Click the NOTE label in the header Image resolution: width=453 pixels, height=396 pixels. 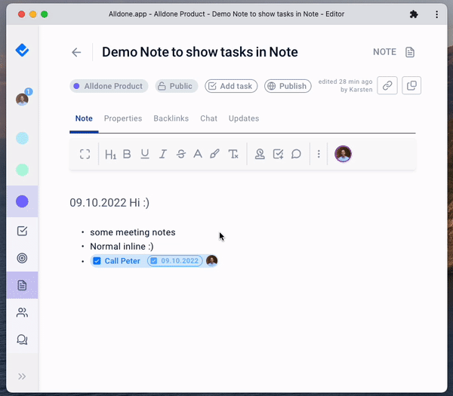[384, 52]
